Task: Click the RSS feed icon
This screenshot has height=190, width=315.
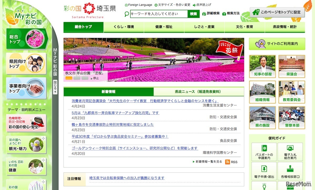Action: click(228, 162)
